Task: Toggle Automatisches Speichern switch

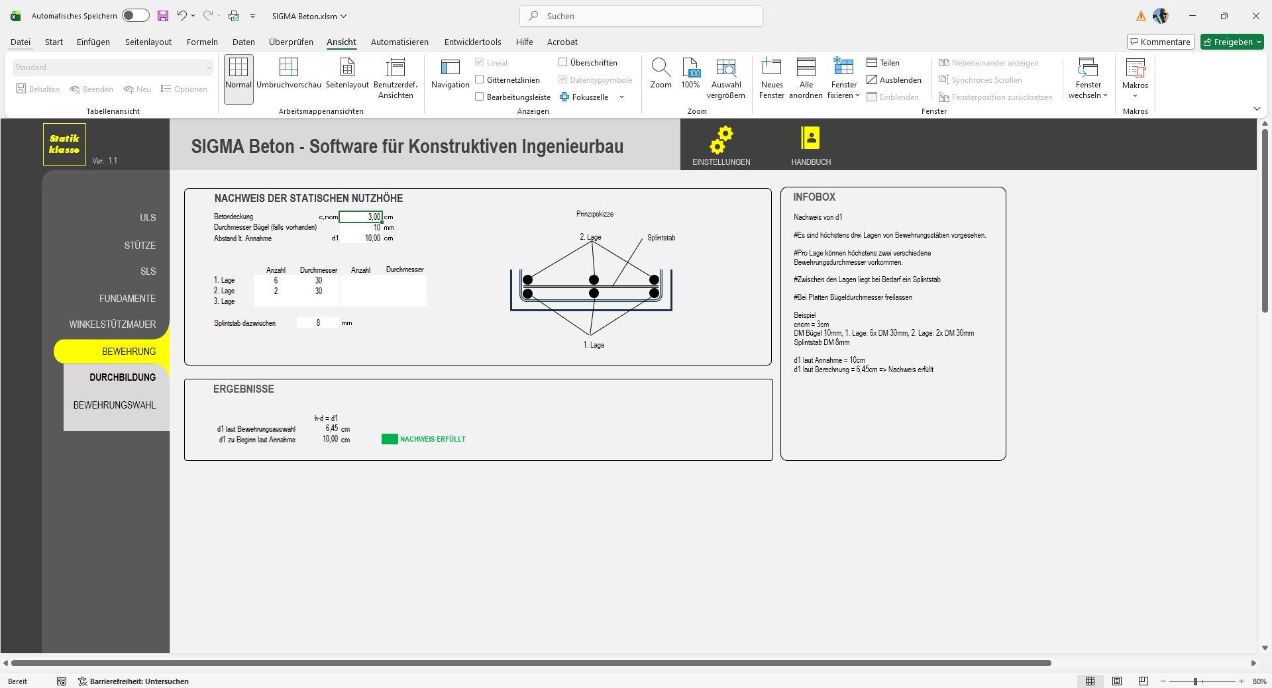Action: tap(135, 16)
